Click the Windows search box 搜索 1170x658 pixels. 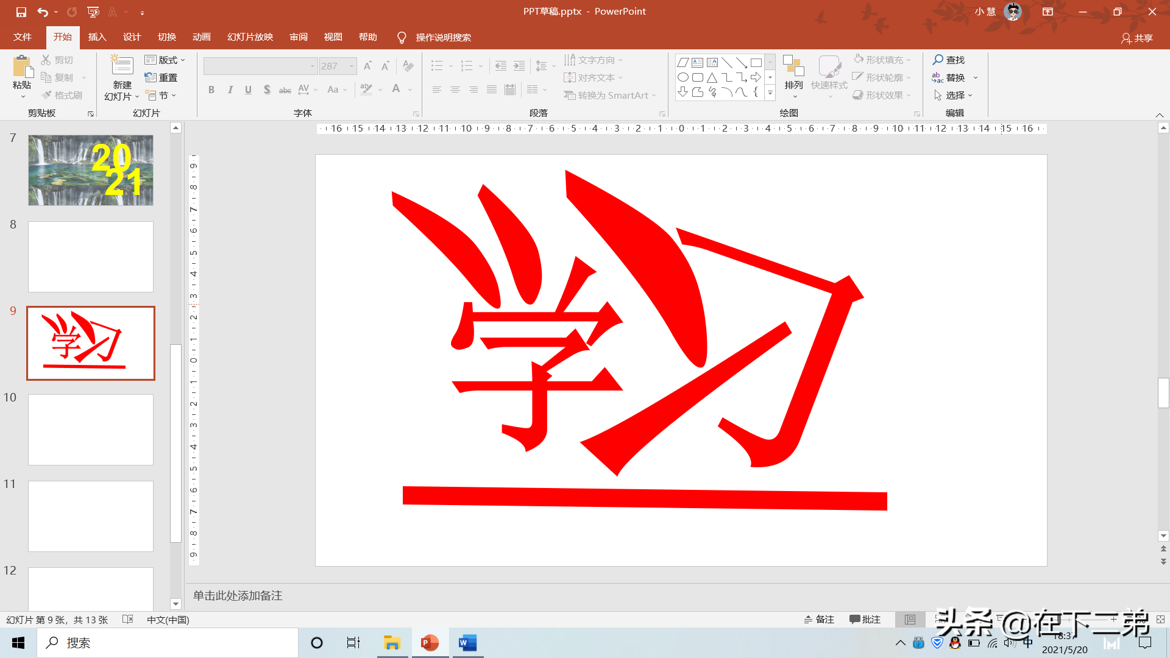168,643
